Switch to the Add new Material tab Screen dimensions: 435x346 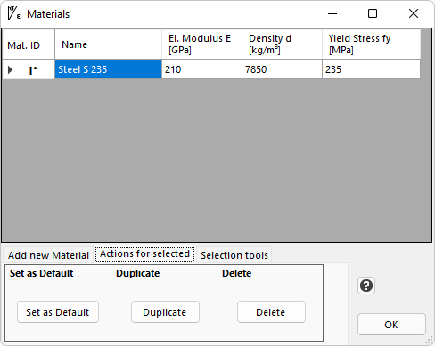[x=48, y=255]
